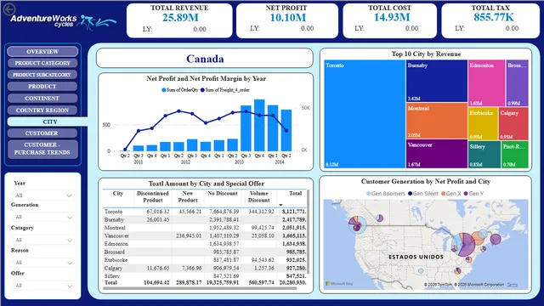Click the City column header

click(118, 194)
